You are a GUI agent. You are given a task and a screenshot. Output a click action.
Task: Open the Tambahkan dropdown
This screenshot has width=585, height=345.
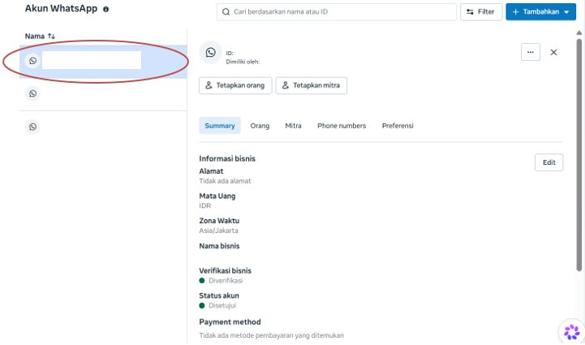pyautogui.click(x=540, y=12)
